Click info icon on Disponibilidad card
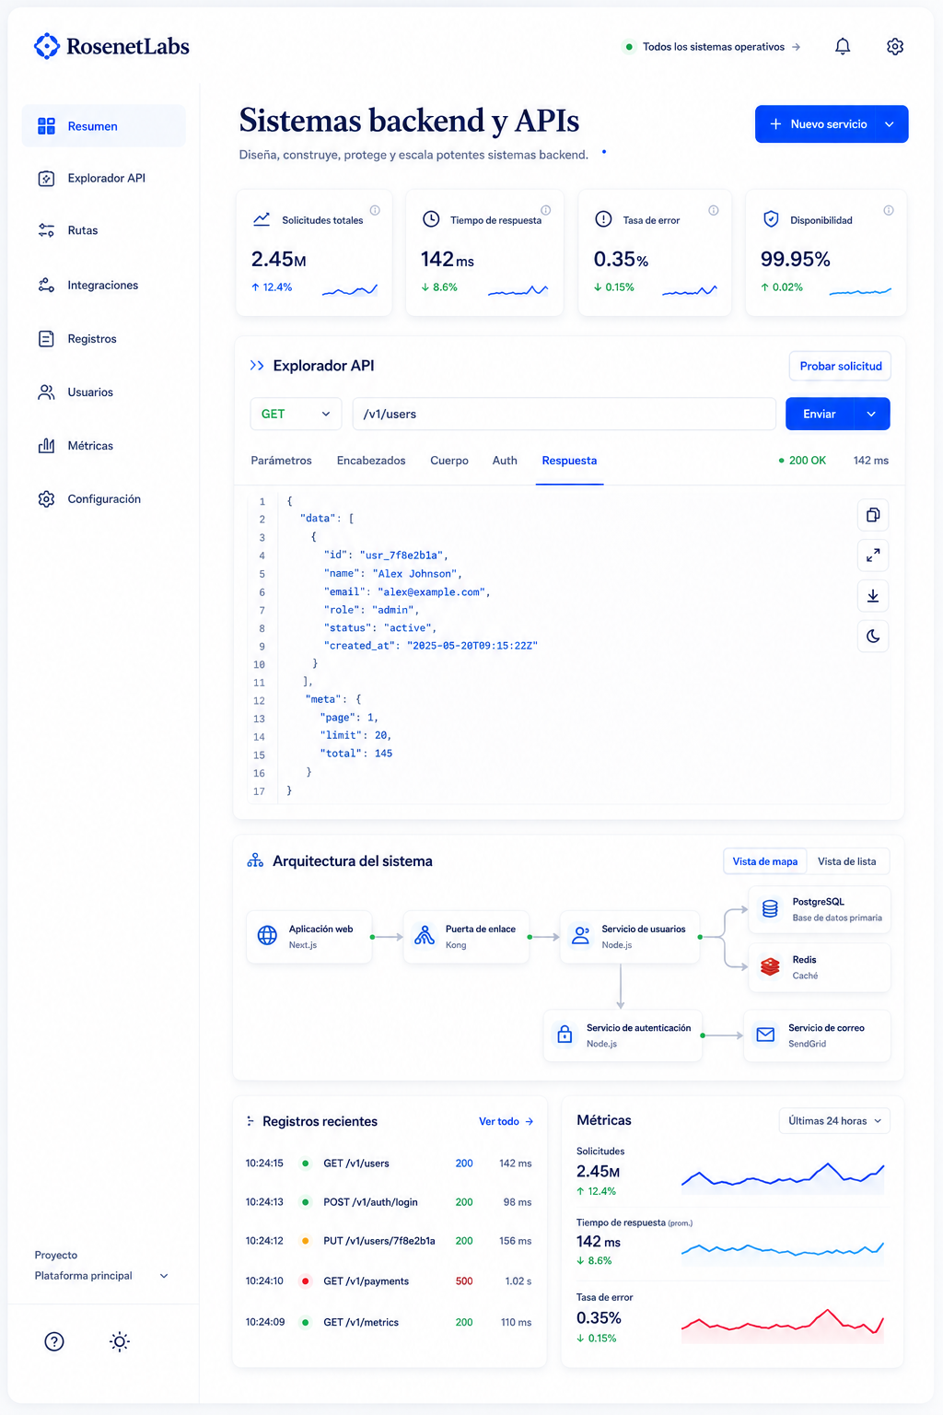This screenshot has width=943, height=1415. (889, 210)
